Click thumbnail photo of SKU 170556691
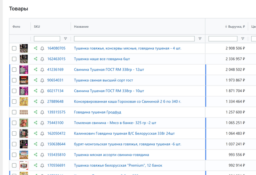Screen dimensions: 256x175 pos(24,165)
